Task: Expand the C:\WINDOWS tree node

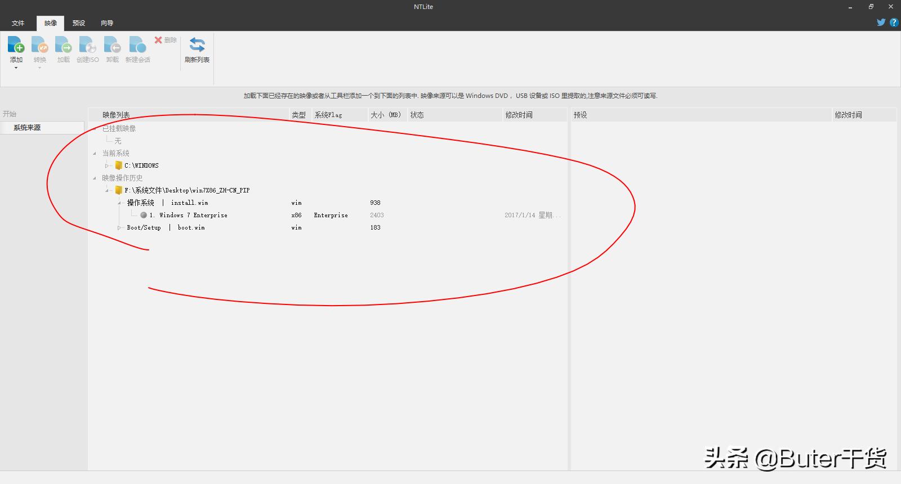Action: point(107,165)
